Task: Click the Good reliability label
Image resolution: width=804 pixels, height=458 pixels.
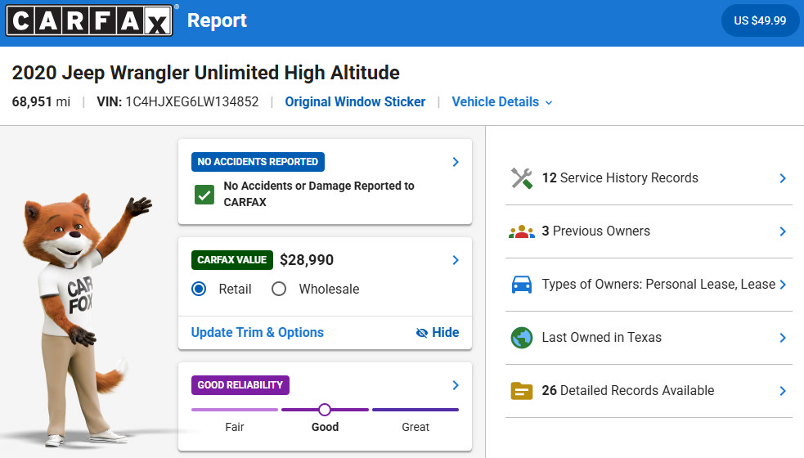Action: click(x=325, y=427)
